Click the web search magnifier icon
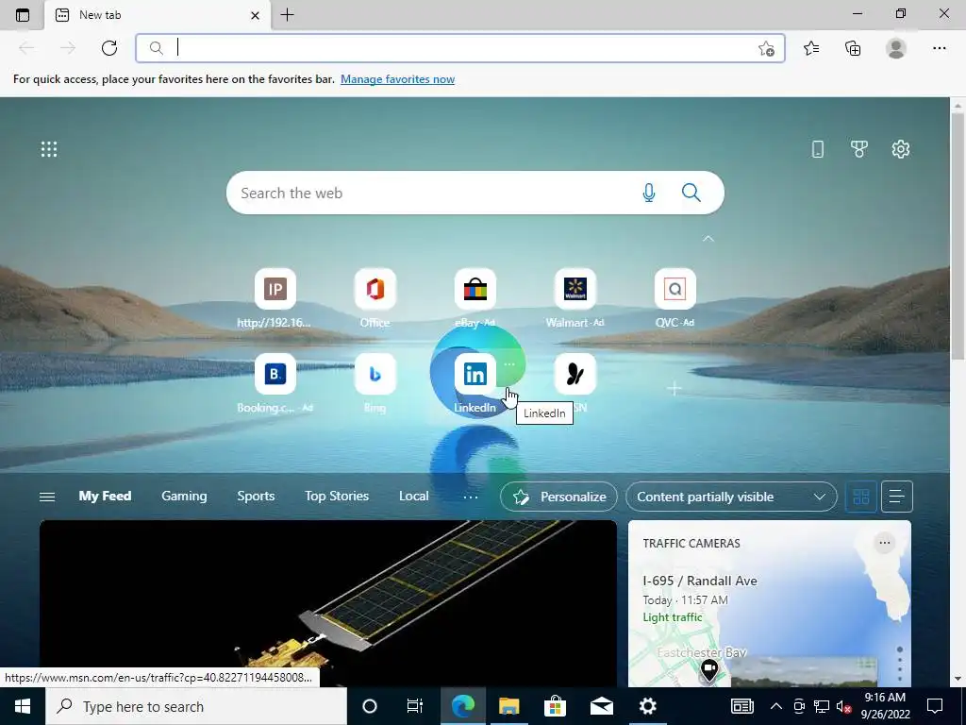This screenshot has height=725, width=966. (691, 193)
